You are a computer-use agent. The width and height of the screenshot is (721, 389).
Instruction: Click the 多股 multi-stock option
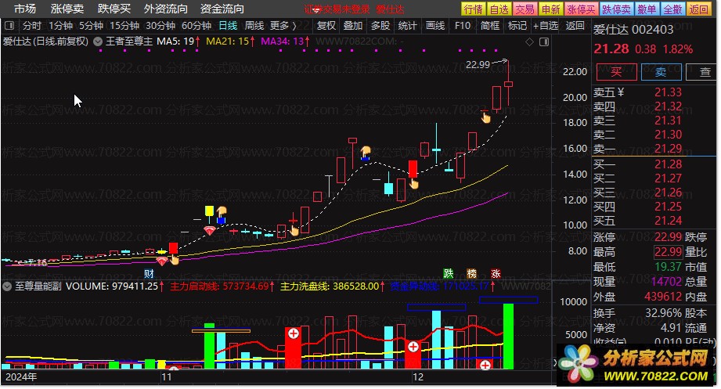(380, 26)
